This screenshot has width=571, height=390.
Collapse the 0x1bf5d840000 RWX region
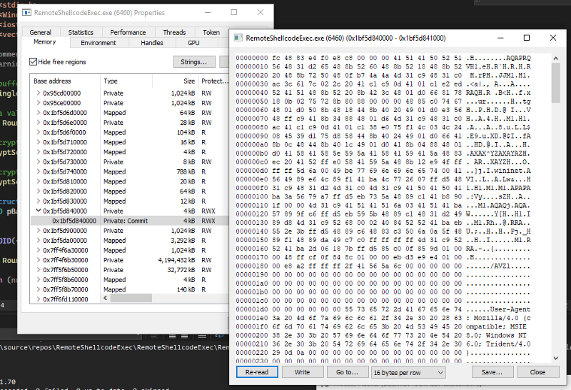(x=39, y=211)
